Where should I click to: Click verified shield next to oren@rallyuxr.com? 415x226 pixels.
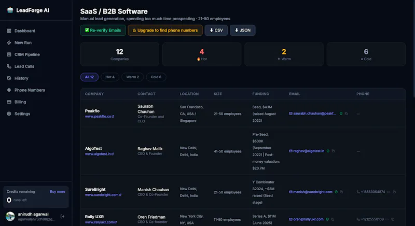coord(327,219)
